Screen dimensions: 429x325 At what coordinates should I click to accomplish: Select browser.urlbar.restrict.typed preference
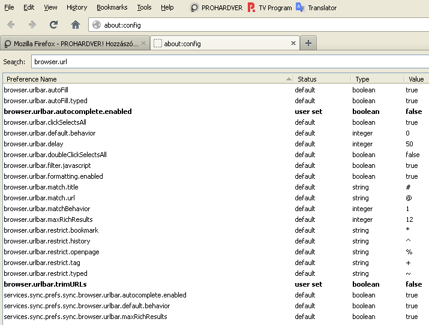pyautogui.click(x=215, y=273)
